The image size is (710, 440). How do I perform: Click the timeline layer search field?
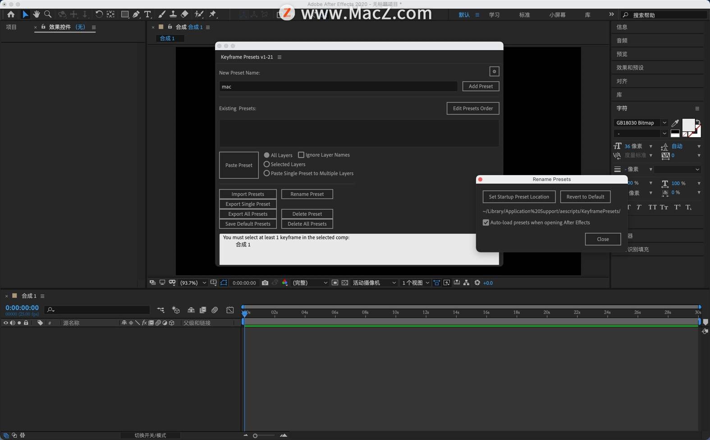[x=98, y=310]
